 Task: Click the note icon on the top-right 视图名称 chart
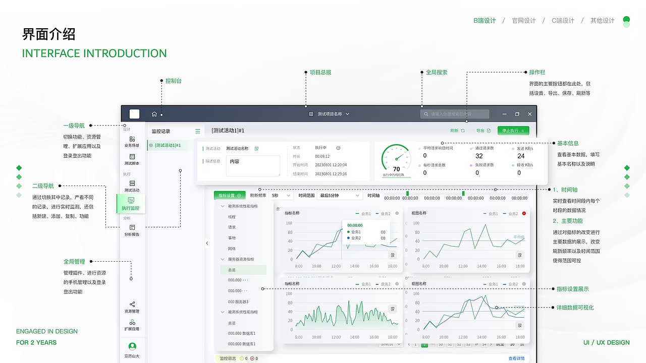[520, 255]
